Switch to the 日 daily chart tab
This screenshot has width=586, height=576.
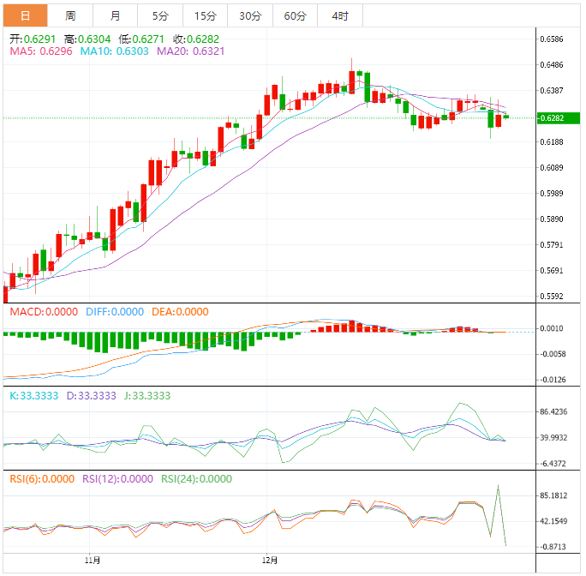pos(25,15)
